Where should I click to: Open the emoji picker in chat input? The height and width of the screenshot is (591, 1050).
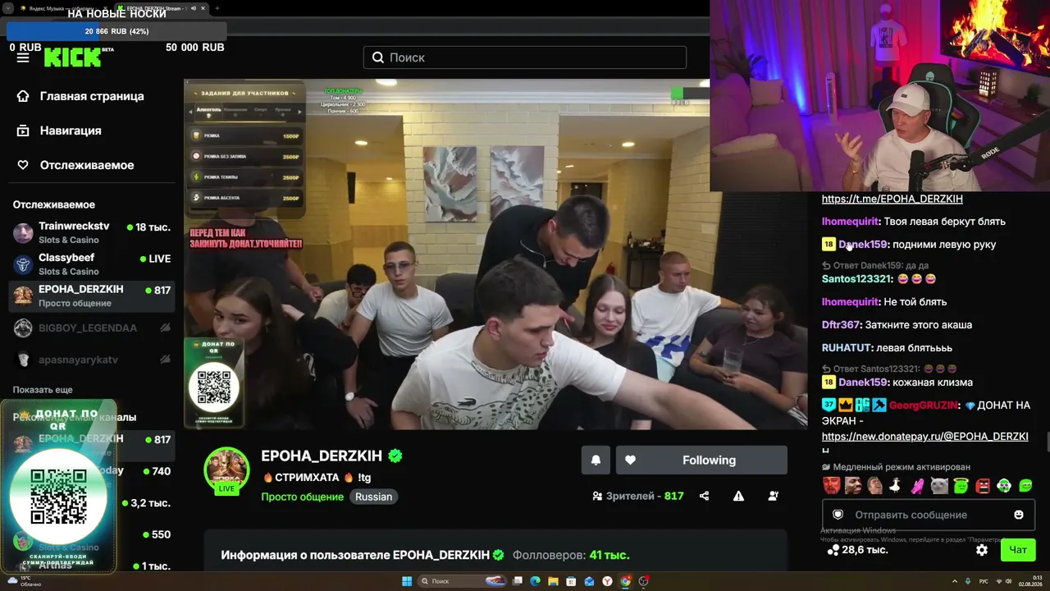pyautogui.click(x=1019, y=515)
